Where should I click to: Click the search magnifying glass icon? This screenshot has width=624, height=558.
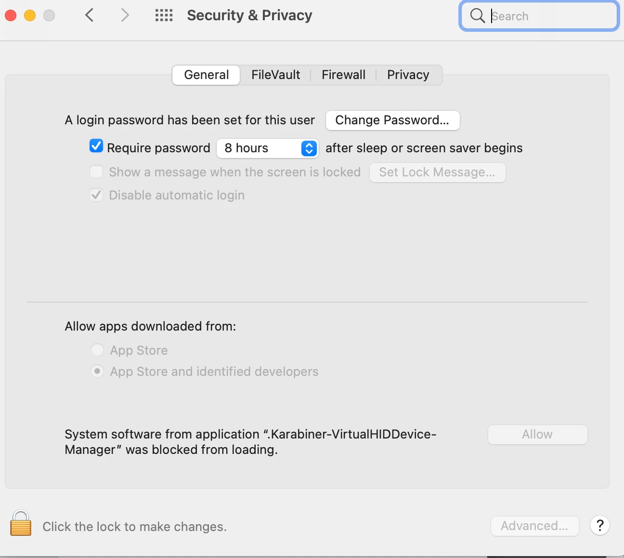pyautogui.click(x=477, y=16)
